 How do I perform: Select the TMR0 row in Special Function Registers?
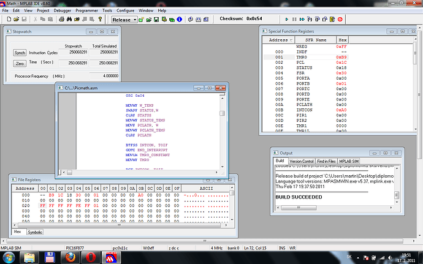tap(306, 57)
